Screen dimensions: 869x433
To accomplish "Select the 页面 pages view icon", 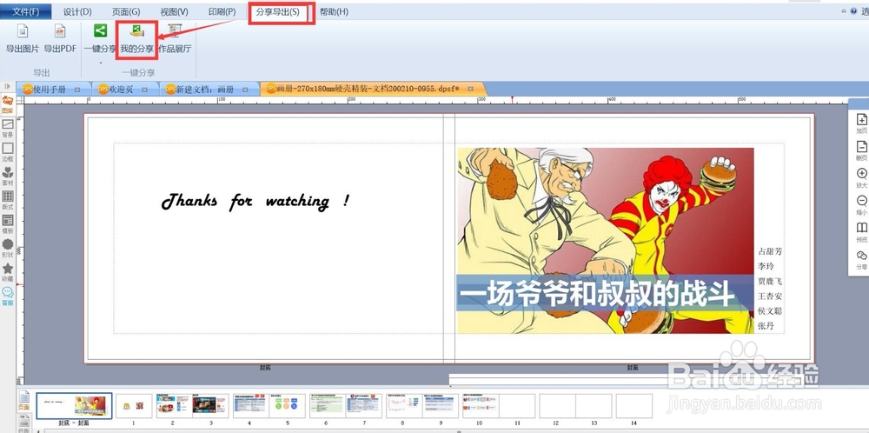I will pos(23,402).
